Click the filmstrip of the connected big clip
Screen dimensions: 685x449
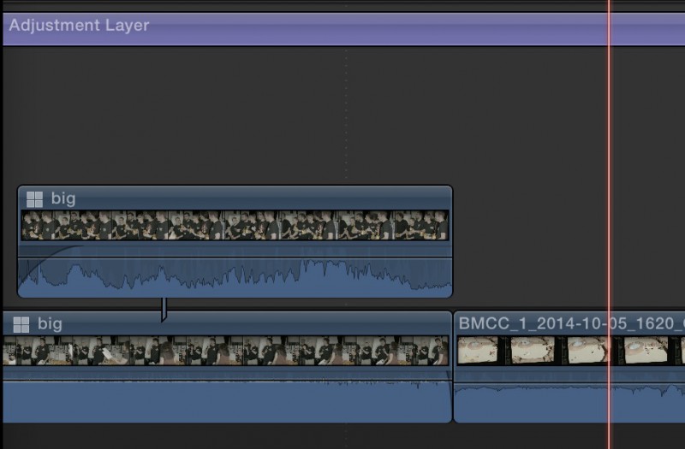(x=235, y=225)
